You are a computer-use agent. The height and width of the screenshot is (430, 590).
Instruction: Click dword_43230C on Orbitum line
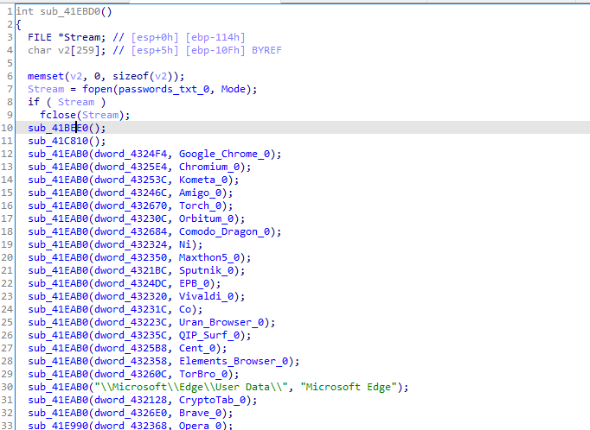click(131, 218)
